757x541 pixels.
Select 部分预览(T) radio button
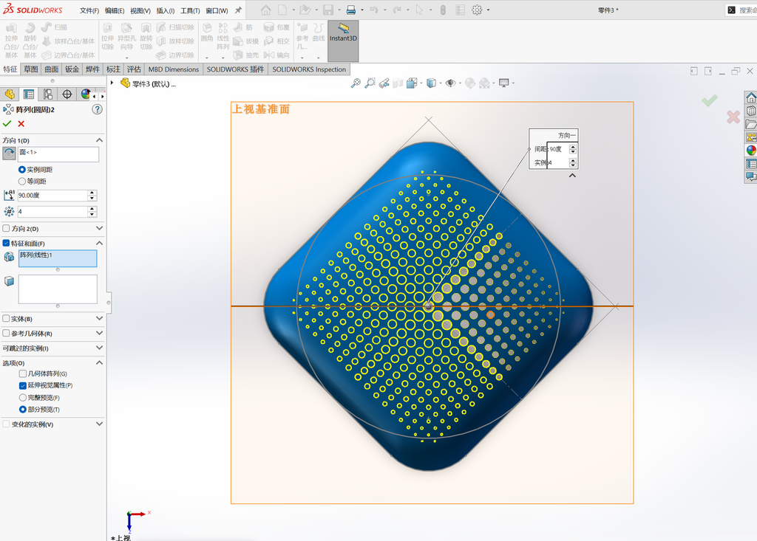pyautogui.click(x=23, y=410)
